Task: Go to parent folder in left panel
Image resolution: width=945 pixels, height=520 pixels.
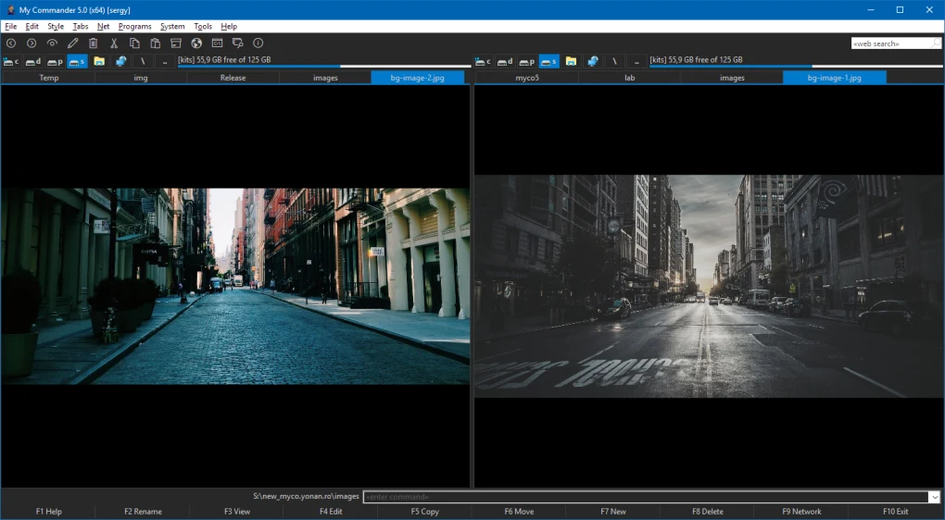Action: point(165,61)
